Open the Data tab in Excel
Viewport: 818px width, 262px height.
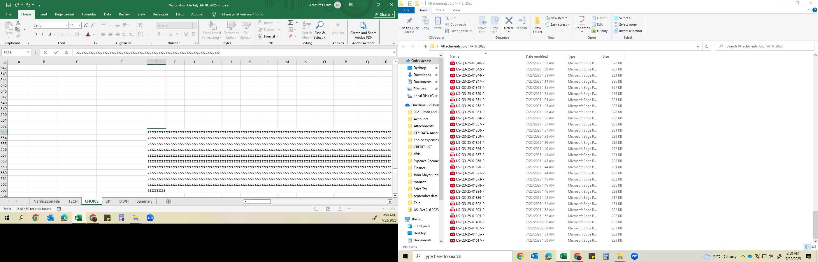coord(108,14)
